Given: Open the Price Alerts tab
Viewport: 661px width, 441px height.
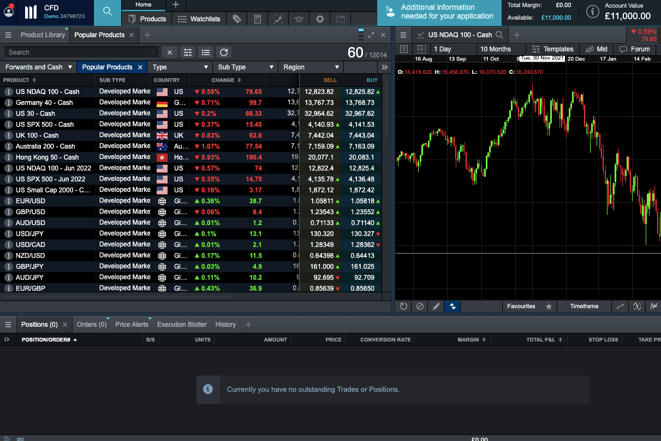Looking at the screenshot, I should pos(132,324).
